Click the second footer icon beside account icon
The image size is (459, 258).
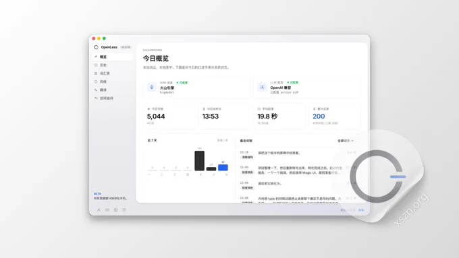pyautogui.click(x=107, y=209)
